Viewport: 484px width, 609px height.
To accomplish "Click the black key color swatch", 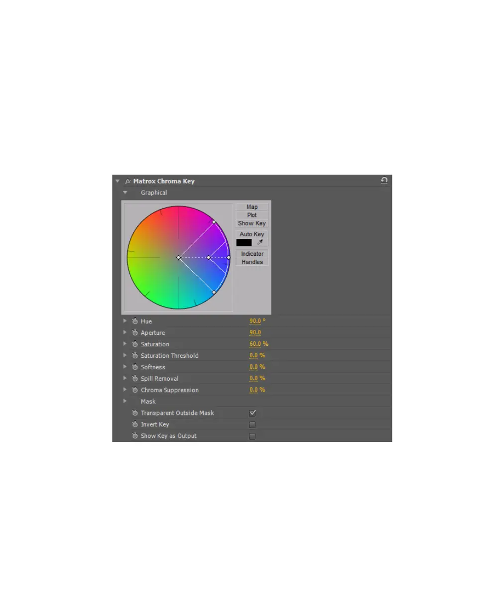I will pos(244,243).
